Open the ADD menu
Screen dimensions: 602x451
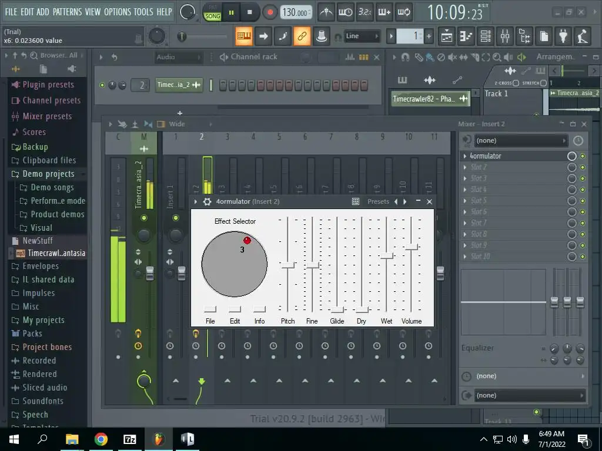pos(42,12)
